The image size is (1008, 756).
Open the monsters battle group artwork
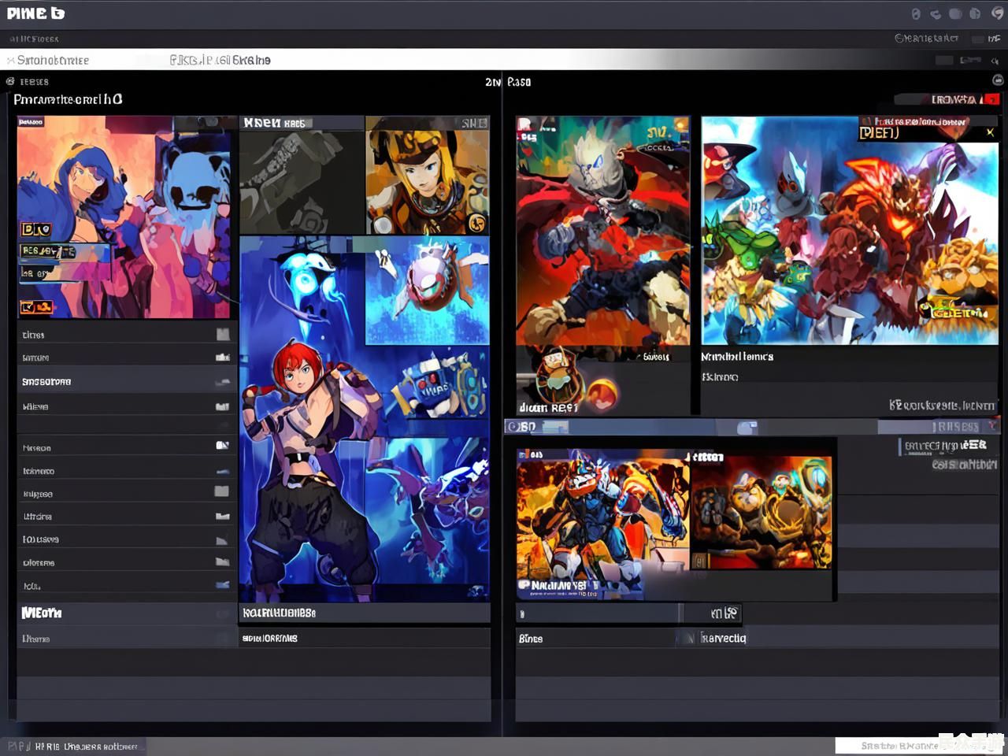pos(850,231)
